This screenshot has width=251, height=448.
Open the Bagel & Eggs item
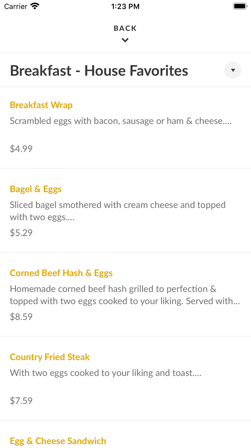coord(36,189)
